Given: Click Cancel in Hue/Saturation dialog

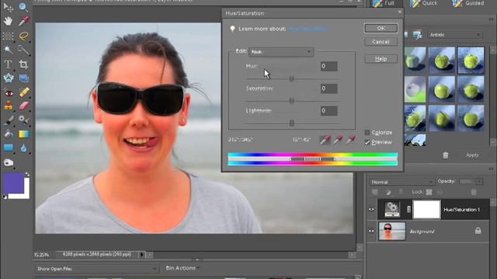Looking at the screenshot, I should click(381, 42).
